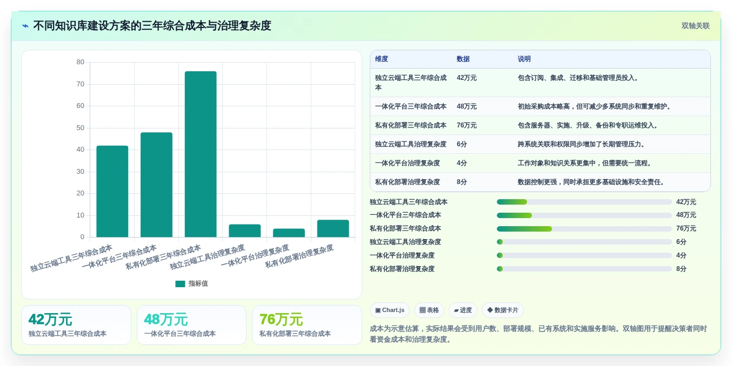Click the Chart.js tag chip
This screenshot has width=732, height=366.
coord(390,310)
